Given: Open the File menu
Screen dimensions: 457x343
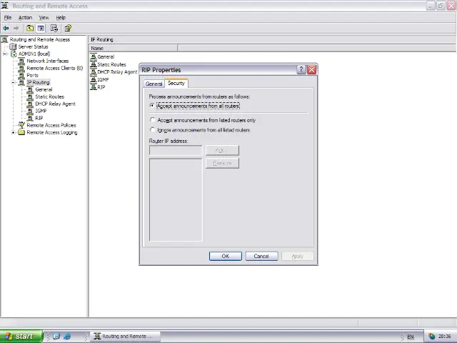Looking at the screenshot, I should point(8,17).
